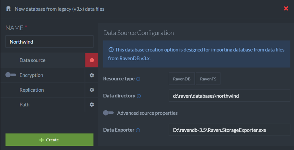Click the Data directory info icon

tap(139, 96)
